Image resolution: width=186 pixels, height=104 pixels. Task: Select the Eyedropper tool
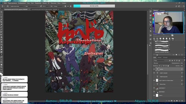1,25
